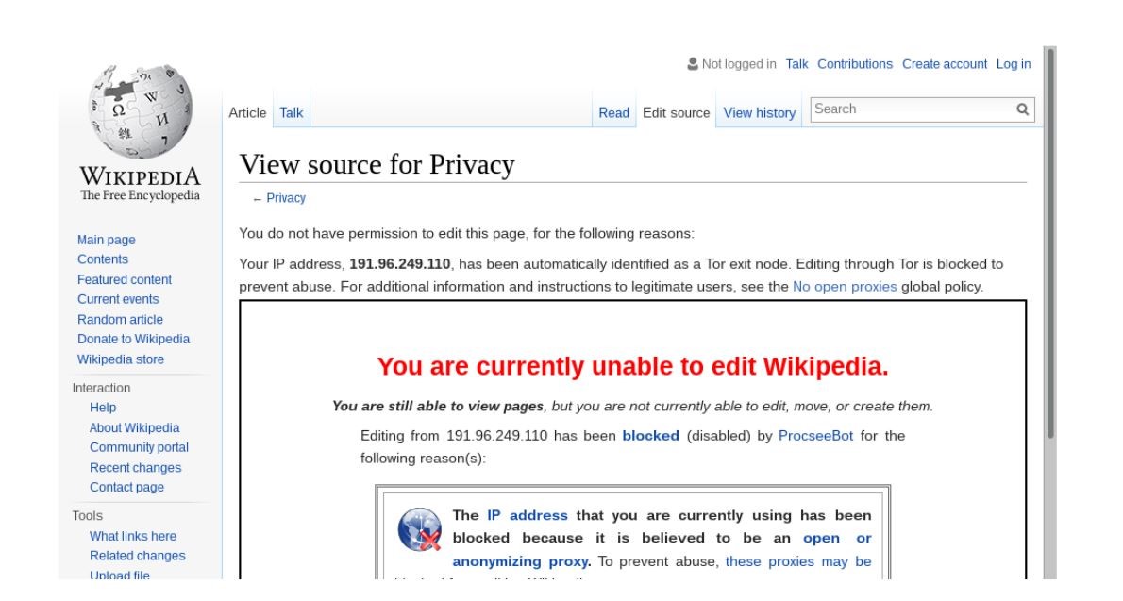
Task: Click the not-logged-in user icon
Action: (x=693, y=64)
